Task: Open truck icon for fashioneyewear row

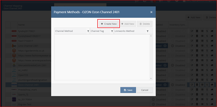Action: (212, 56)
